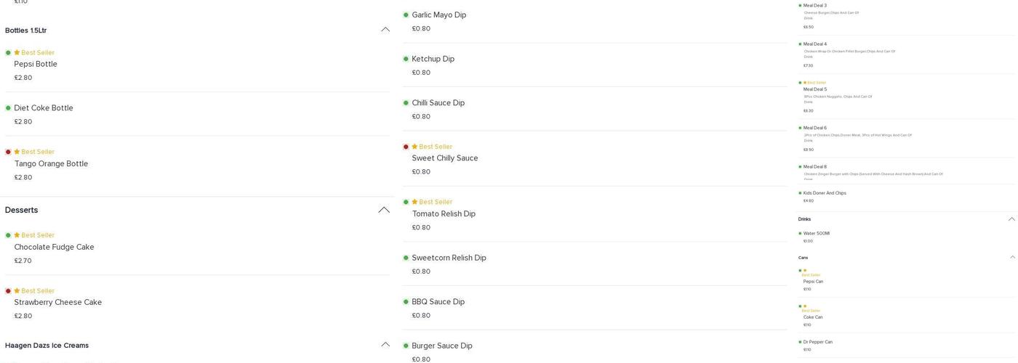The width and height of the screenshot is (1018, 363).
Task: Click the Cans section collapse chevron
Action: pyautogui.click(x=1012, y=257)
